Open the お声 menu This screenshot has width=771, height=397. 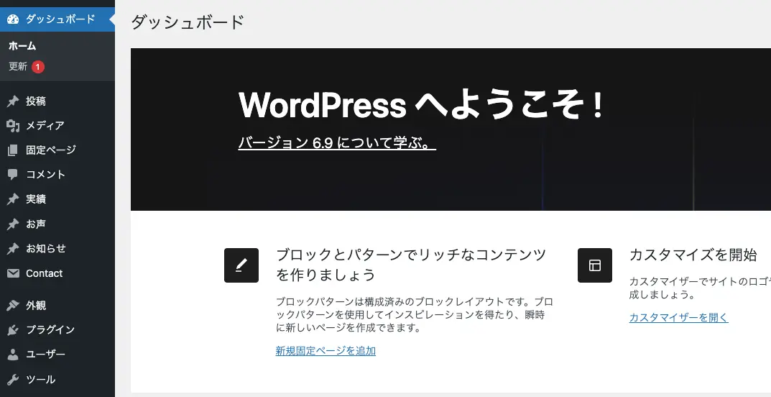pos(57,224)
